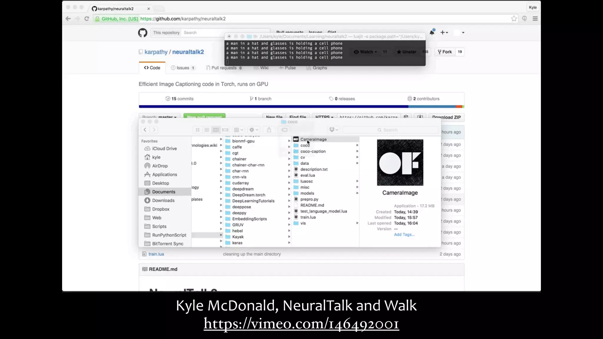This screenshot has width=603, height=339.
Task: Select the train.lua file in Finder
Action: coord(308,217)
